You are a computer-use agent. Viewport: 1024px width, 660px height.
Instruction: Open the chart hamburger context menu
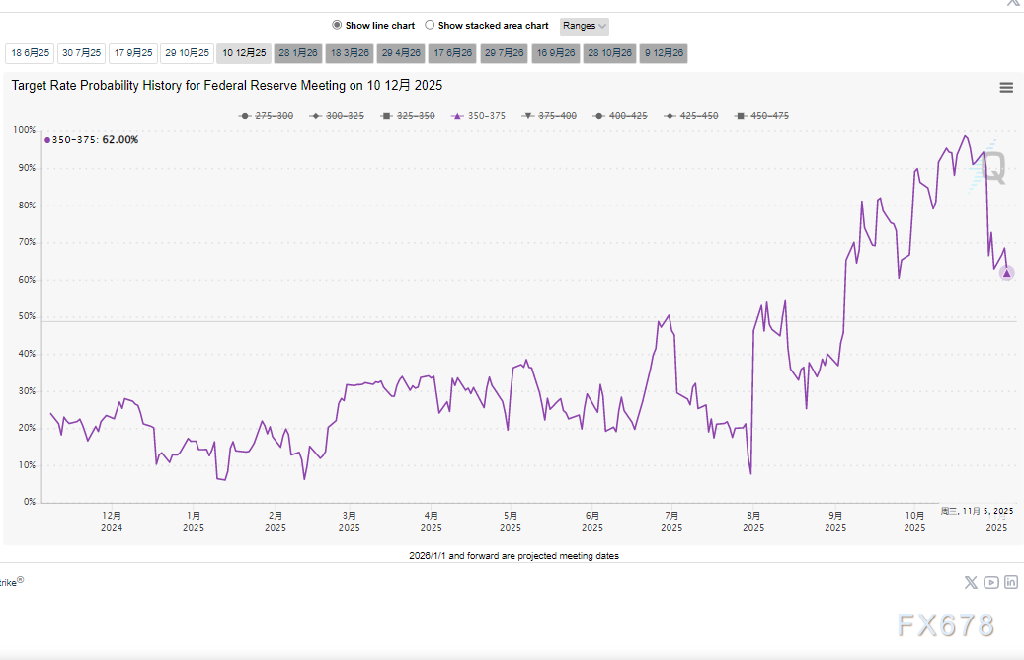click(x=1006, y=87)
